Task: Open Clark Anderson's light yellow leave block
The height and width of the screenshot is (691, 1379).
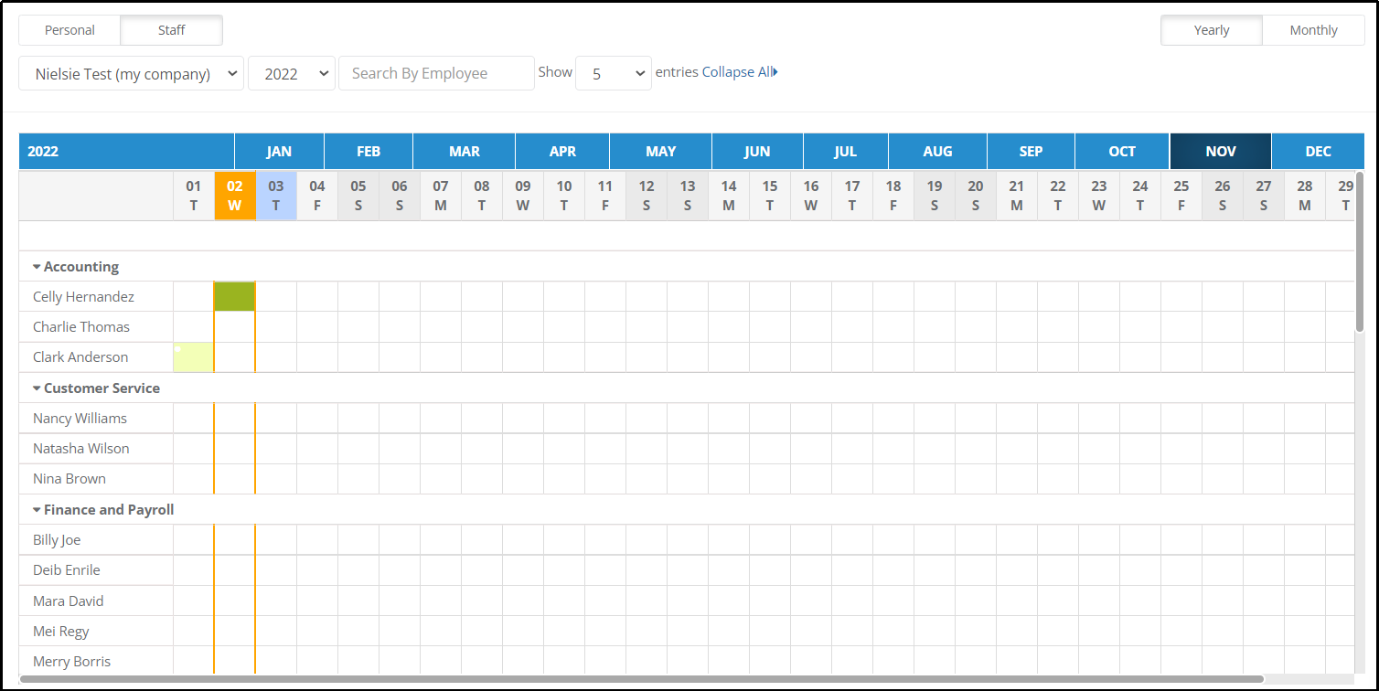Action: point(193,357)
